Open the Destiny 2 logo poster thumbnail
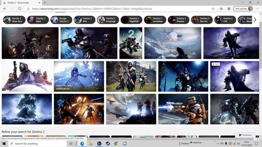The image size is (262, 147). tap(131, 43)
